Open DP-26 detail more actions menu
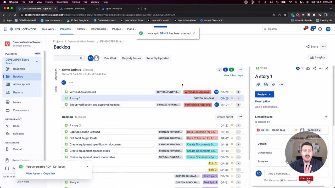Viewport: 335px width, 188px height. [321, 68]
